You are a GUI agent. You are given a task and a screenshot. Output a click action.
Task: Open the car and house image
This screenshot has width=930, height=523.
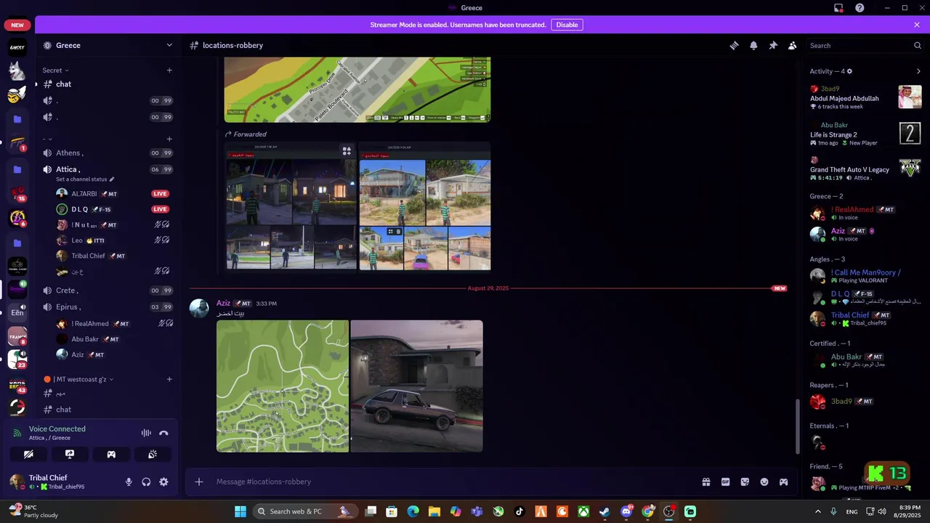coord(417,386)
